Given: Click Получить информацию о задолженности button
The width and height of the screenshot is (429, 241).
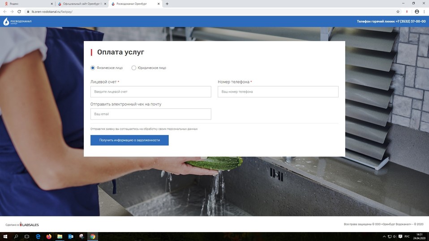Looking at the screenshot, I should click(129, 140).
